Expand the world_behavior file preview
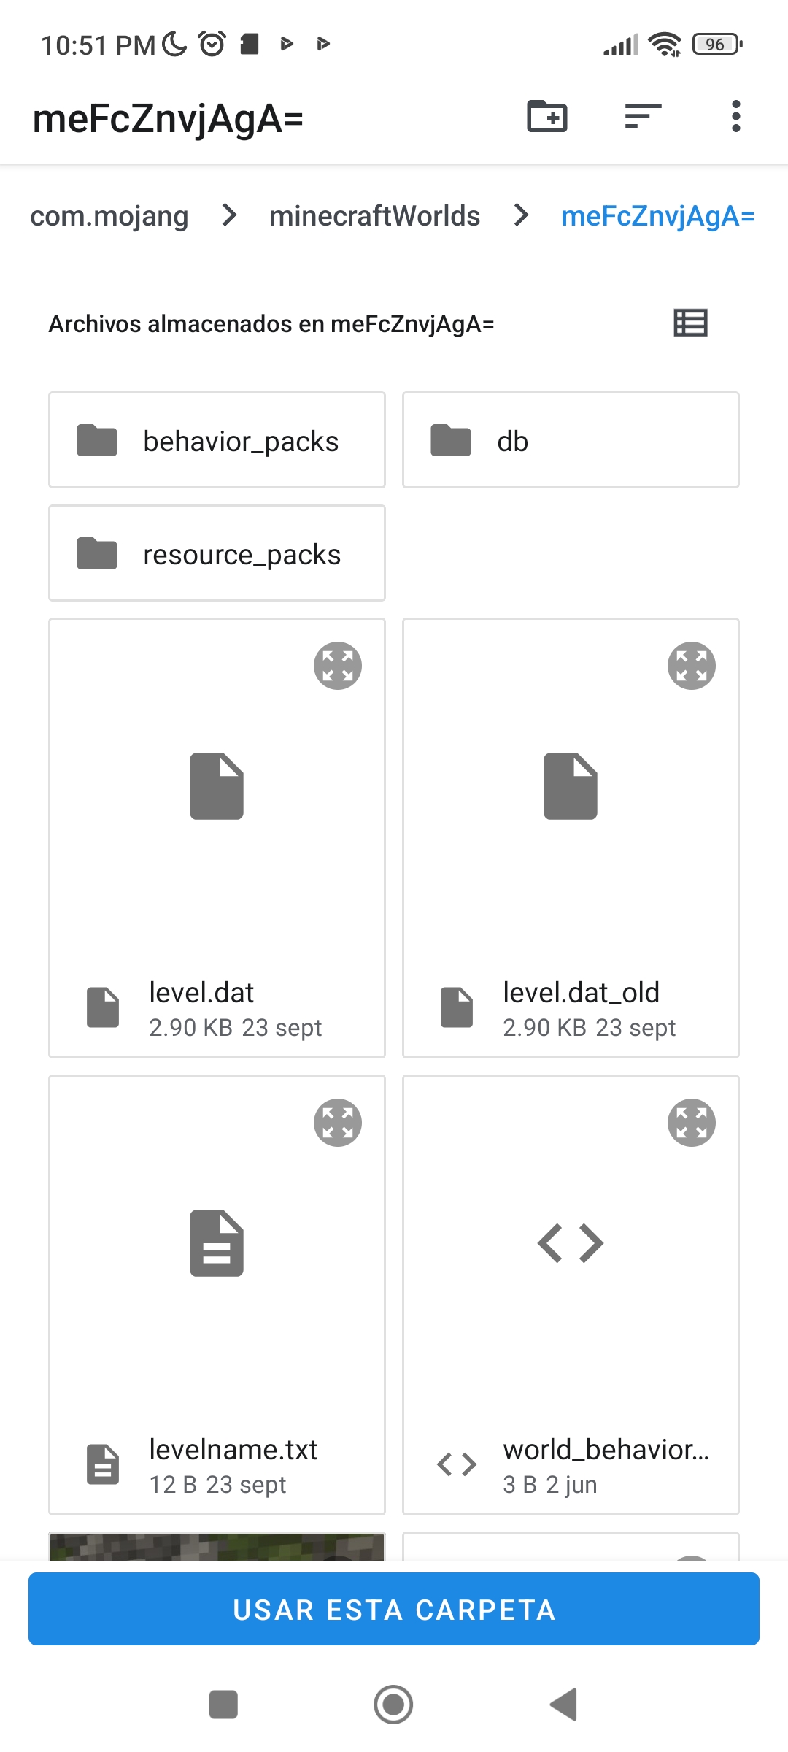The width and height of the screenshot is (788, 1752). (691, 1123)
